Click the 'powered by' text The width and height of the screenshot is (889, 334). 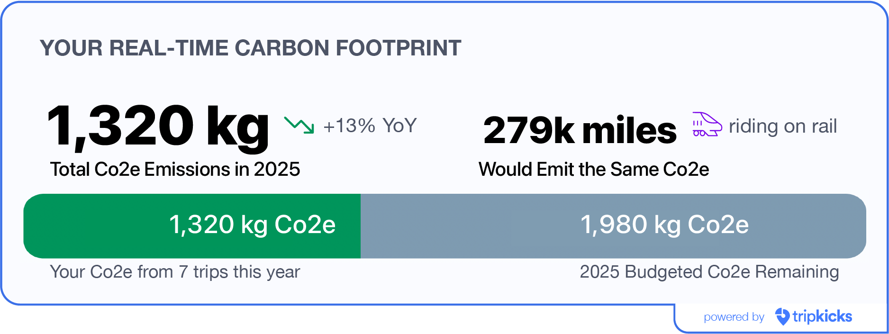click(734, 317)
